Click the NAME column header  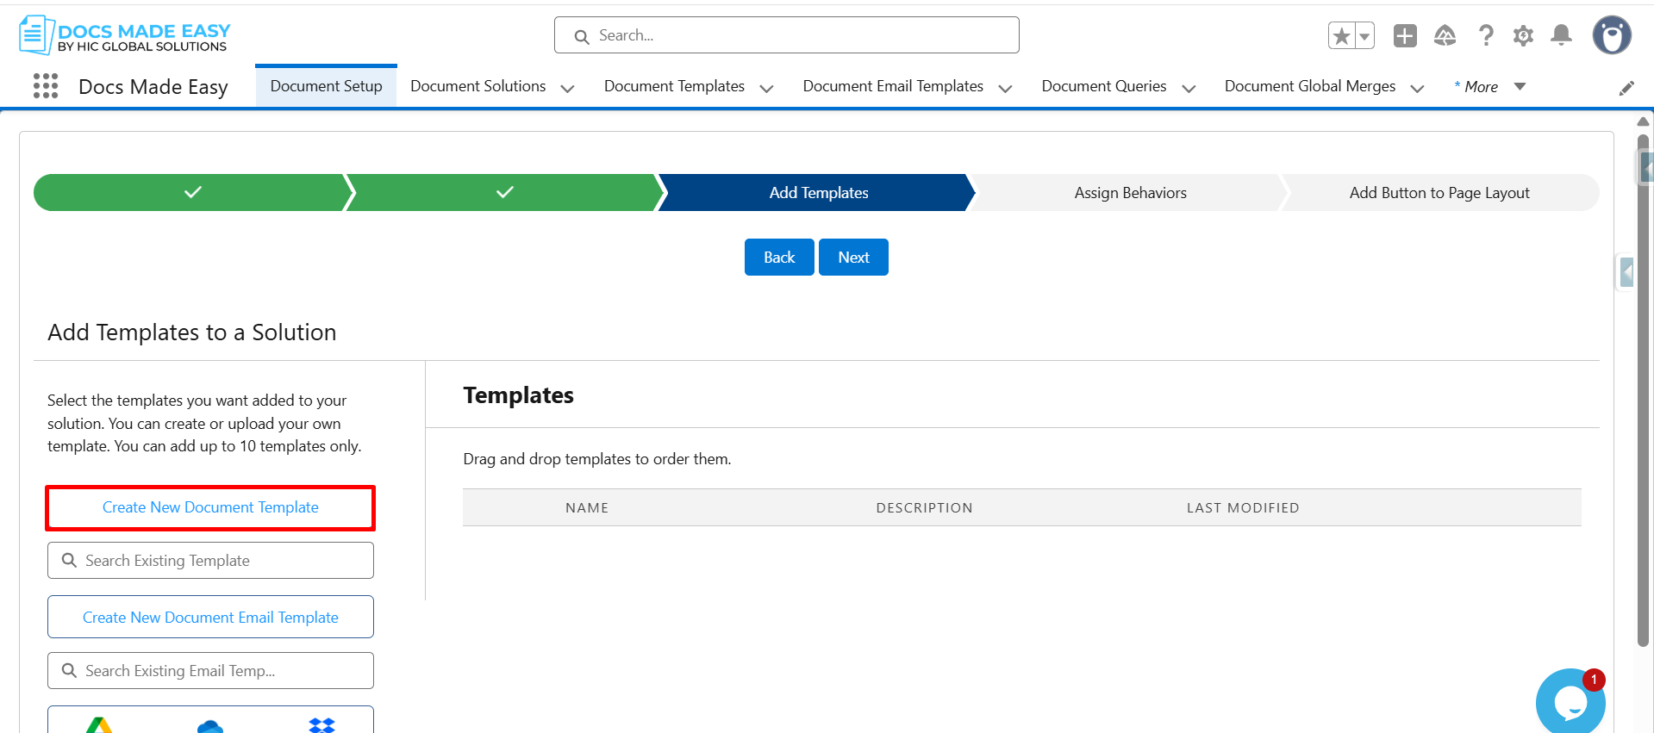[587, 507]
